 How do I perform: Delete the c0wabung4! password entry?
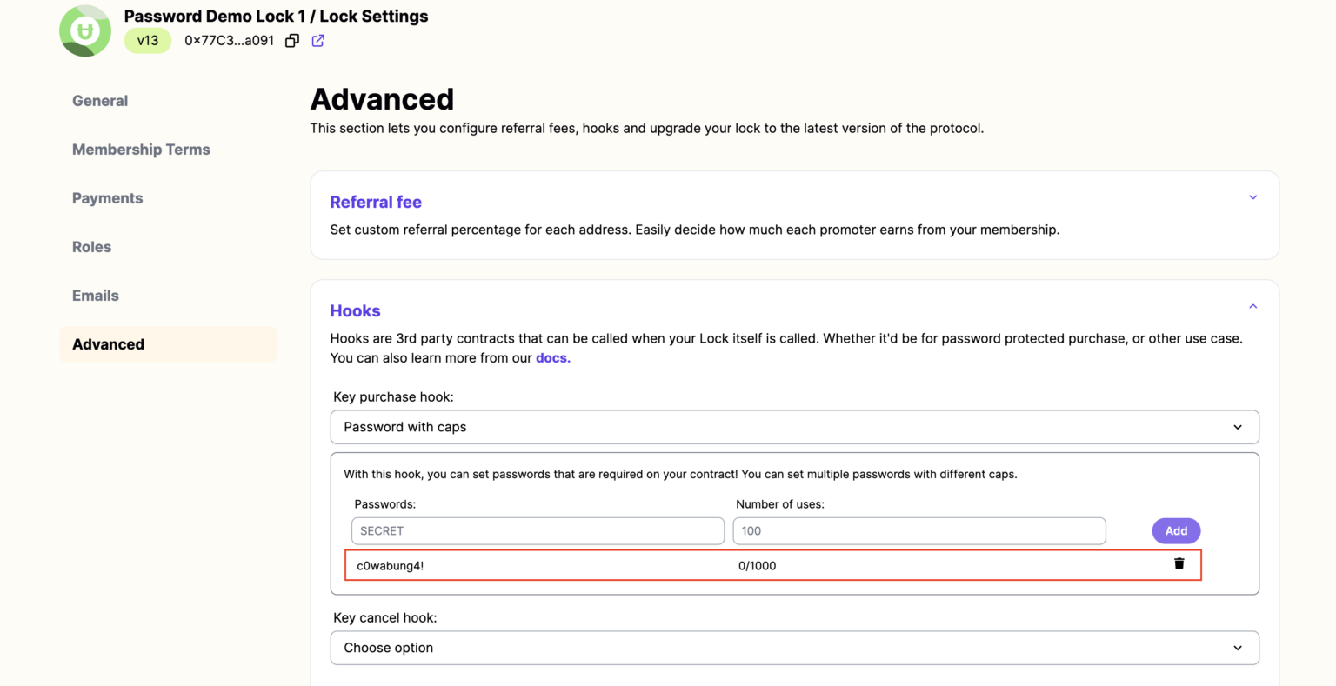point(1179,563)
